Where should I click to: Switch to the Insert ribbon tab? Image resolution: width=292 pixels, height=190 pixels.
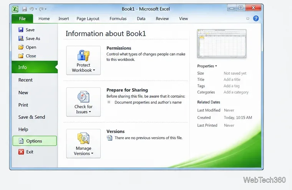tap(64, 18)
